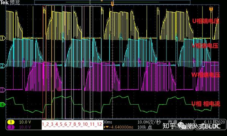The image size is (227, 136).
Task: Select the magenta channel 3 ground marker
Action: click(3, 90)
